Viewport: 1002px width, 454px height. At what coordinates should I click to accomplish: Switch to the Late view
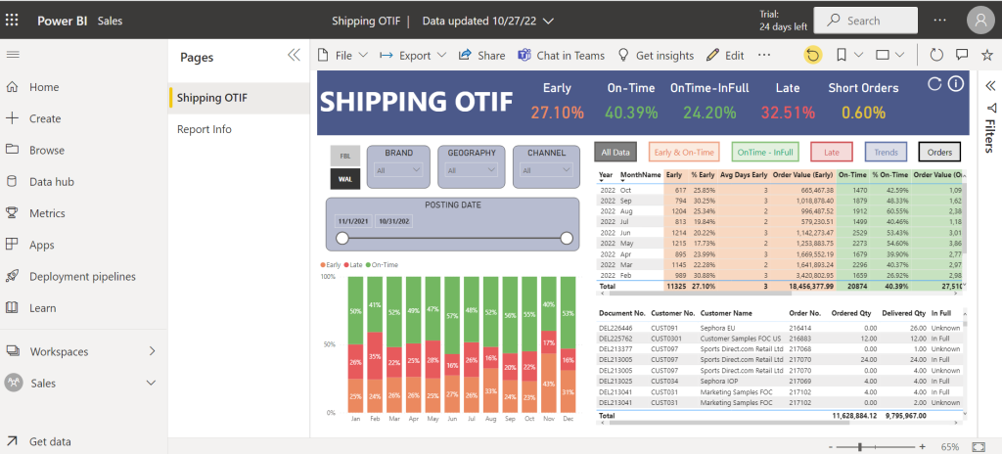[x=832, y=153]
